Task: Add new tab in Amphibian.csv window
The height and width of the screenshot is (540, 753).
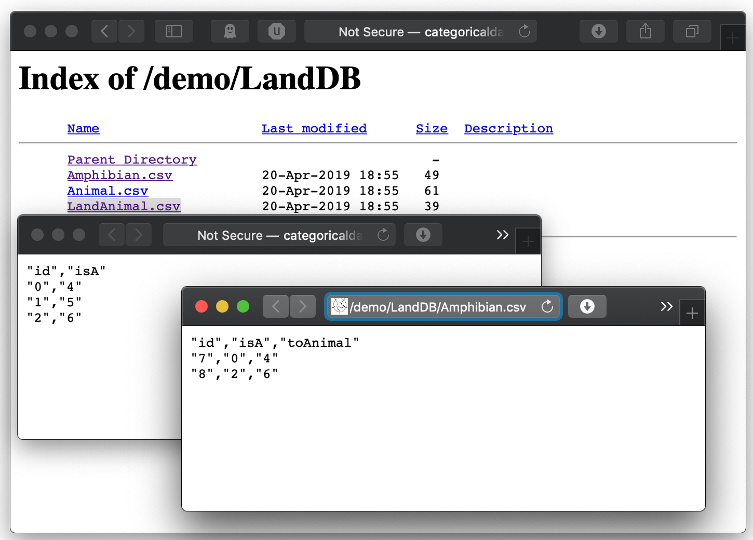Action: pyautogui.click(x=692, y=314)
